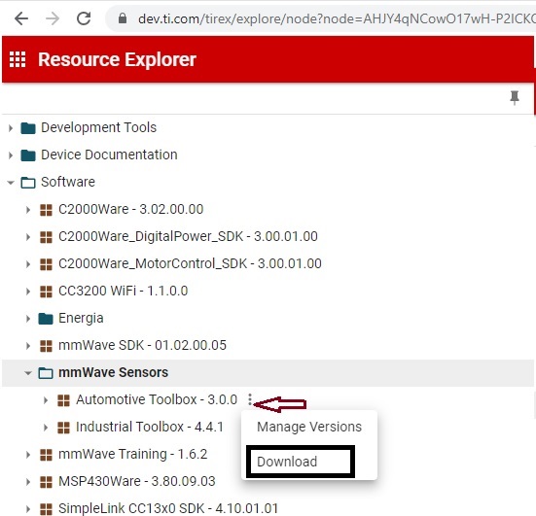Screen dimensions: 536x516
Task: Expand the Automotive Toolbox arrow
Action: [x=46, y=400]
